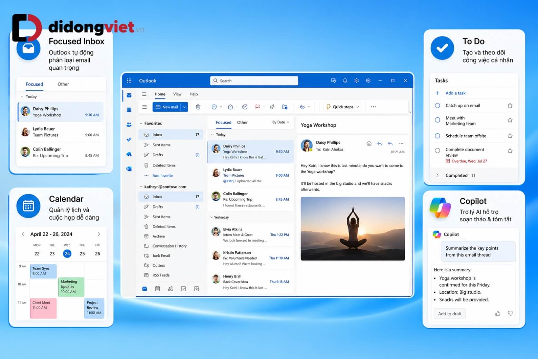Screen dimensions: 538x359
Task: Collapse Today group in Focused Inbox card
Action: pos(22,97)
